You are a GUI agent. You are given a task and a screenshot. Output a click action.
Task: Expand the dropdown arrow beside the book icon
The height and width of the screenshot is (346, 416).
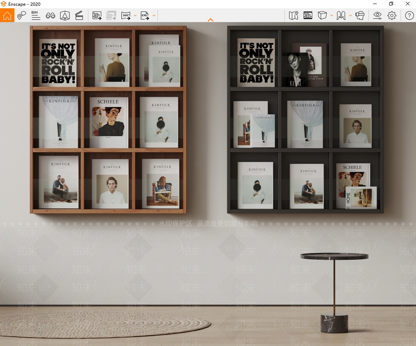pyautogui.click(x=350, y=16)
